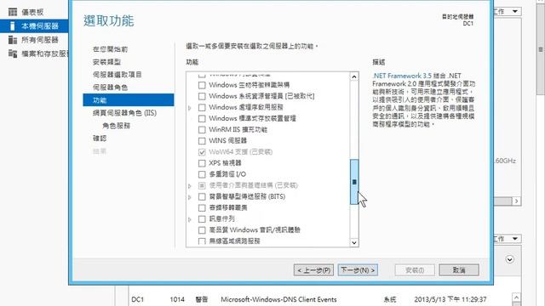Viewport: 545px width, 306px height.
Task: Click the 下一步(N) next button
Action: click(358, 270)
